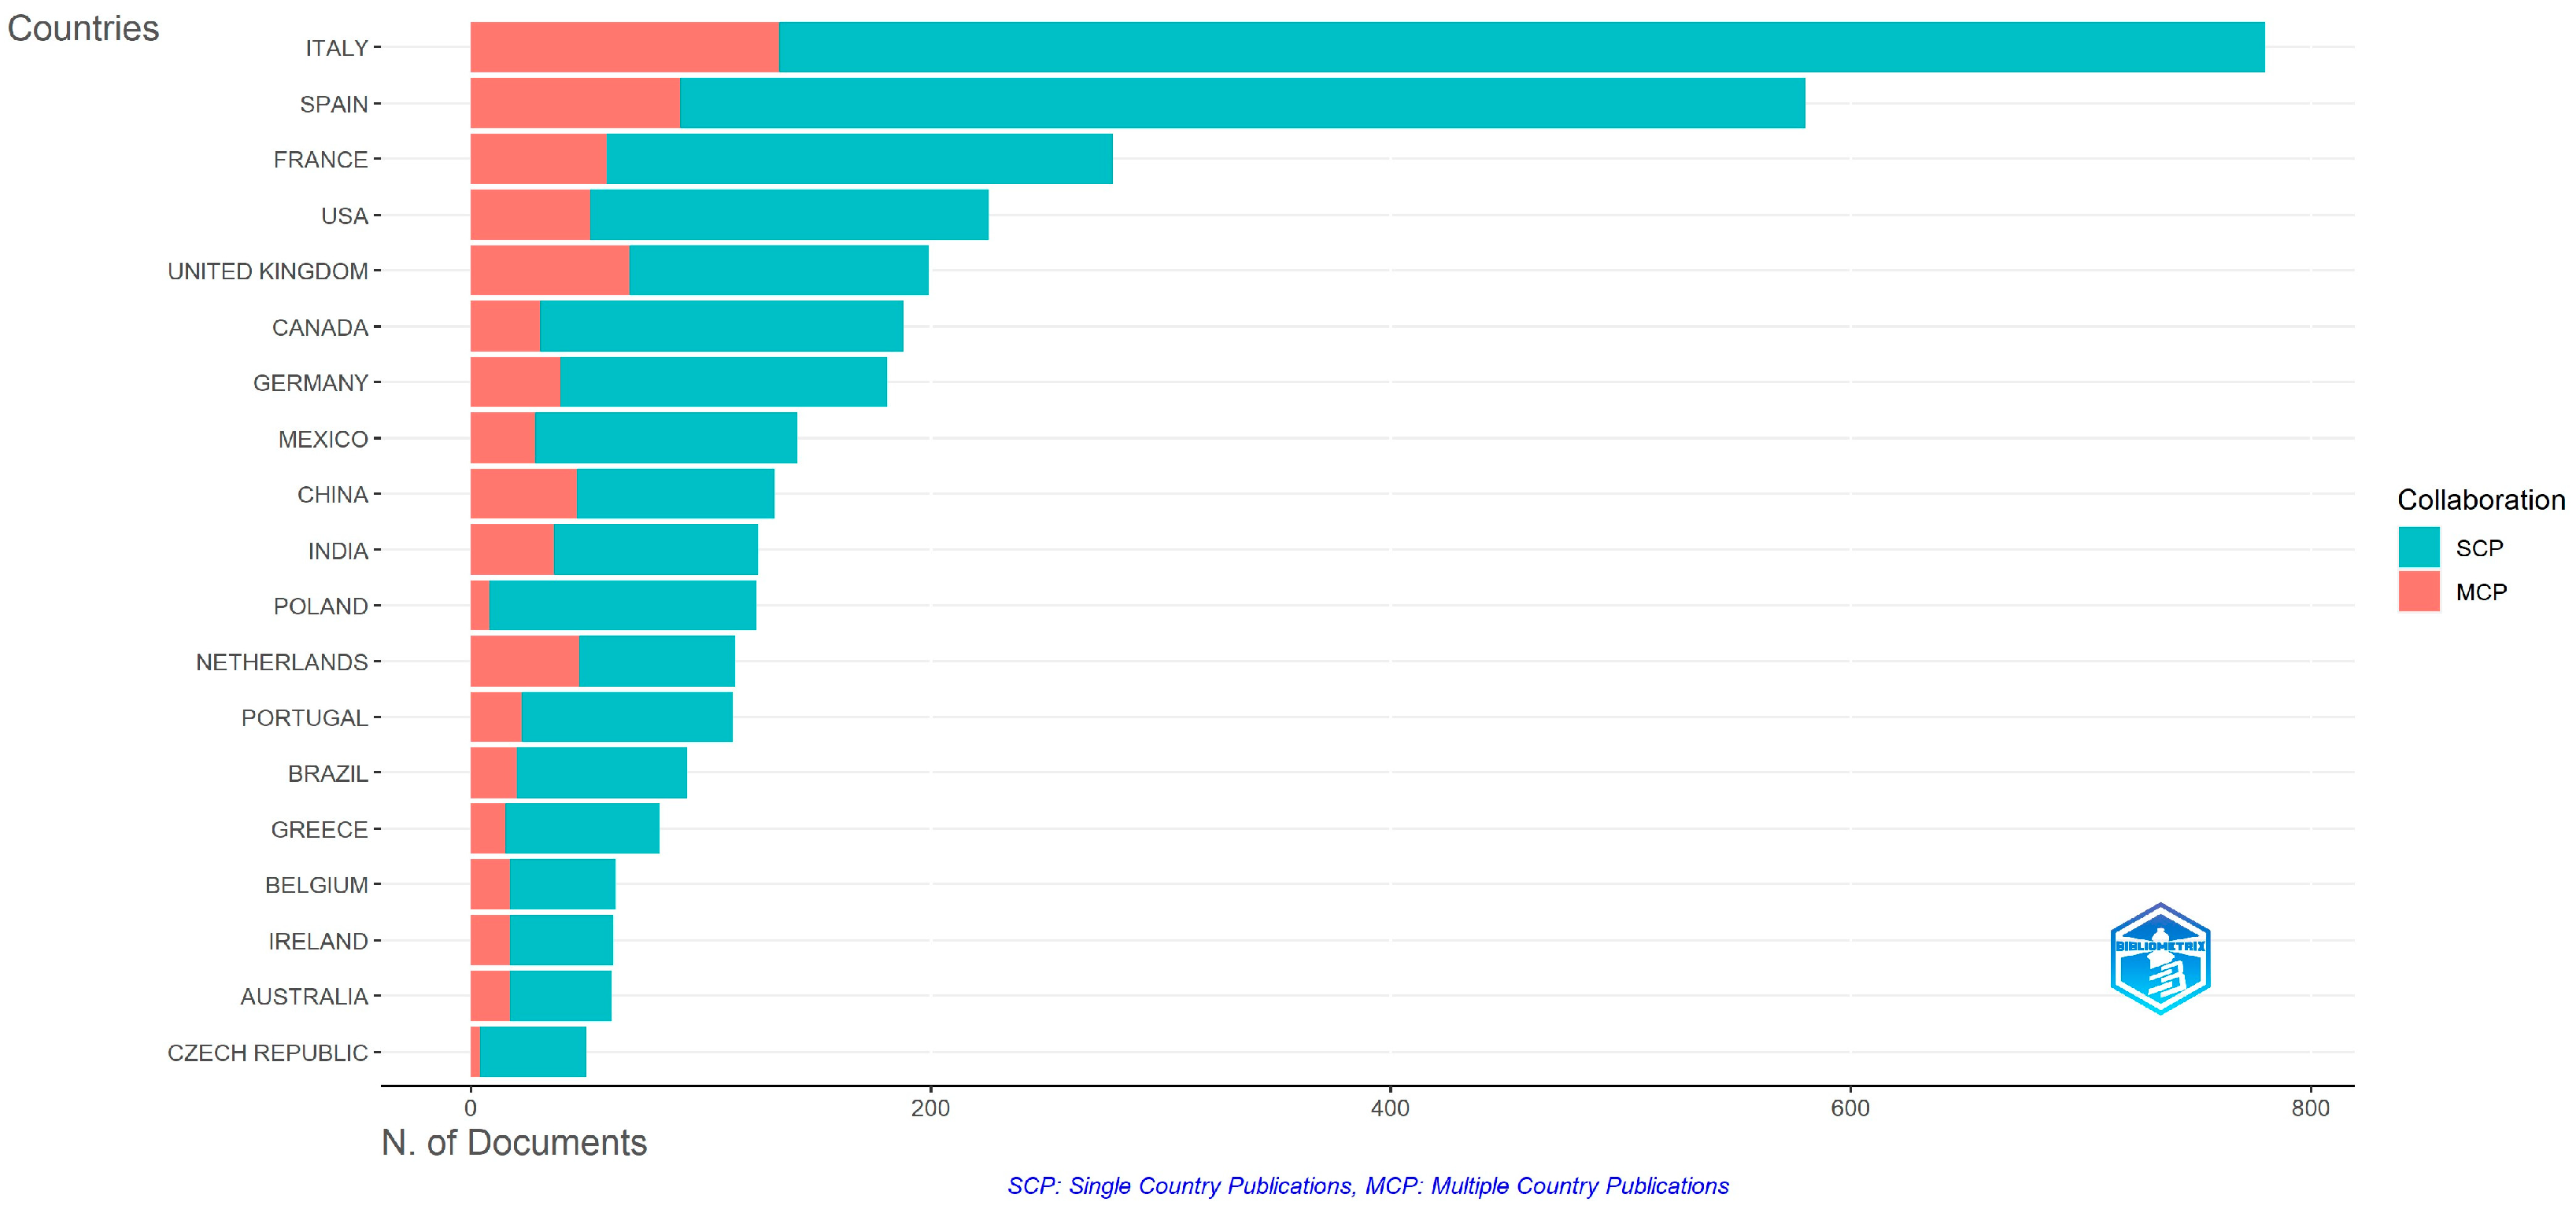This screenshot has width=2576, height=1213.
Task: Click the USA teal bar segment
Action: (x=788, y=215)
